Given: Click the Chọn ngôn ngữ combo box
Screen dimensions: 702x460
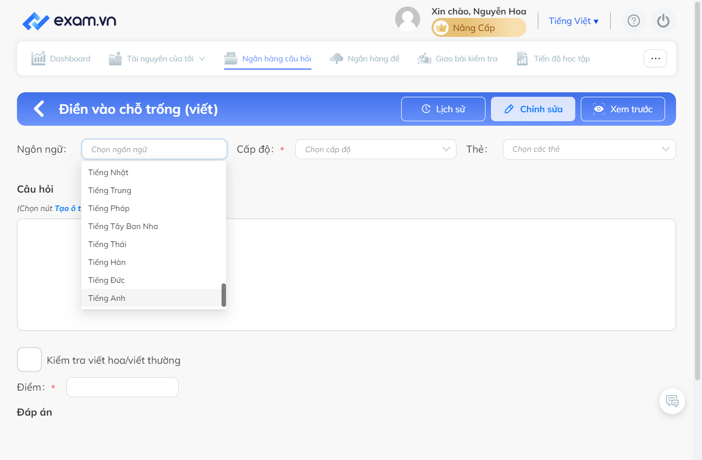Looking at the screenshot, I should 154,149.
